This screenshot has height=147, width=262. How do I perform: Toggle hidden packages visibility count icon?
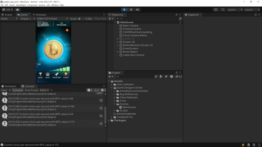click(x=178, y=76)
